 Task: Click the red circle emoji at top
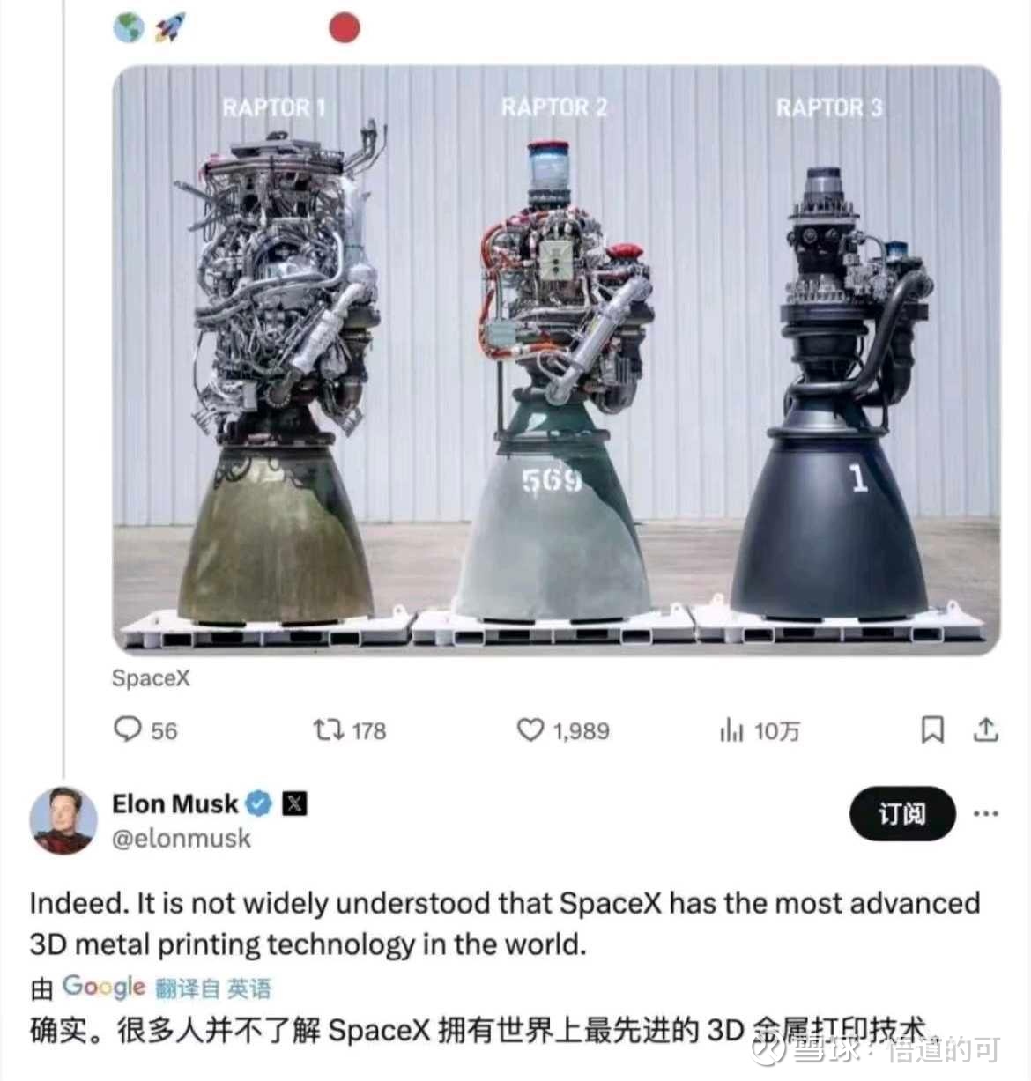tap(345, 27)
